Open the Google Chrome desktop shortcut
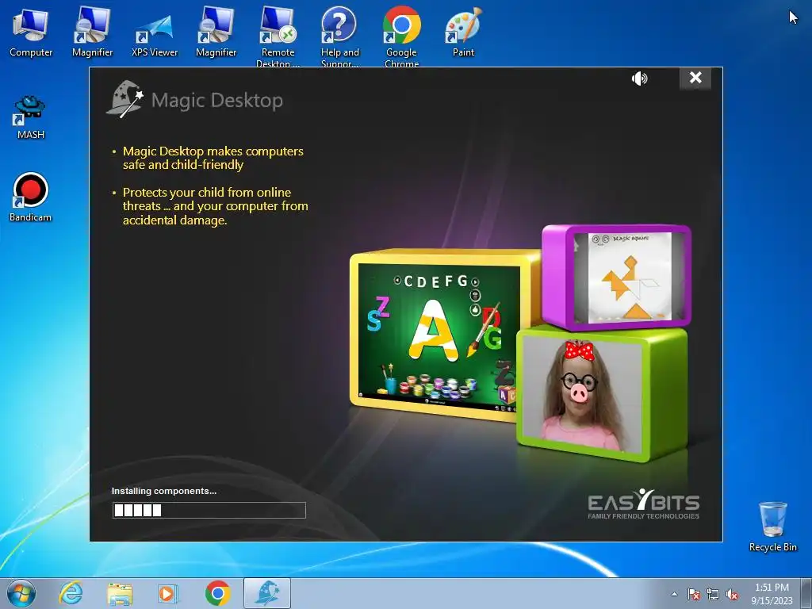The width and height of the screenshot is (812, 609). pos(401,36)
